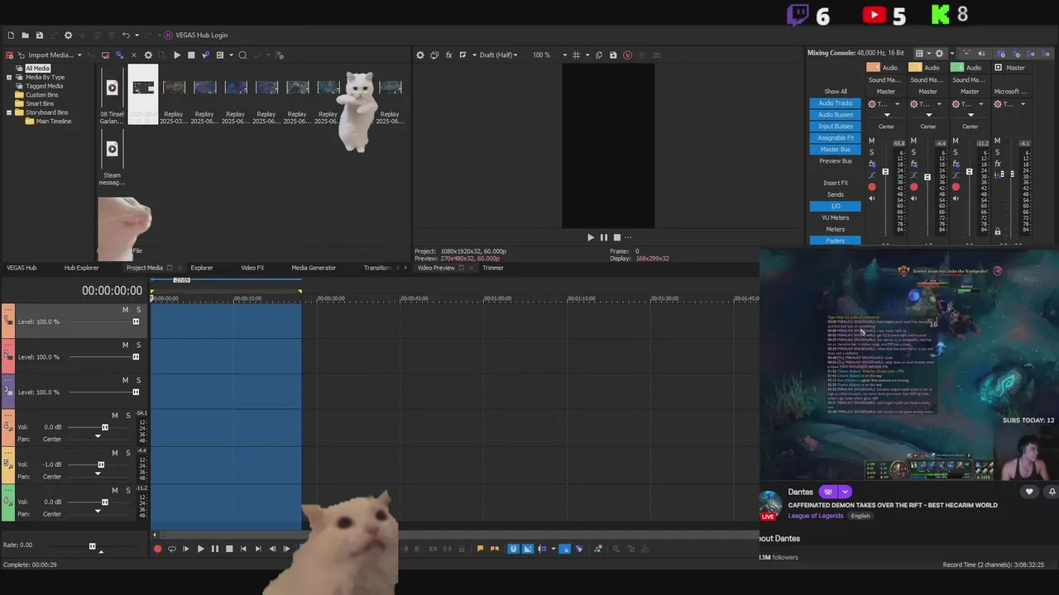Open Video Preview properties gear icon
The image size is (1059, 595).
420,55
